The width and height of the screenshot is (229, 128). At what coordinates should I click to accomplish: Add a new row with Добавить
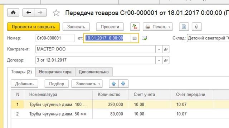coord(24,84)
